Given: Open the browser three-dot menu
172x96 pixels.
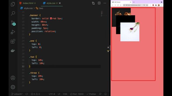Looking at the screenshot, I should coord(162,5).
